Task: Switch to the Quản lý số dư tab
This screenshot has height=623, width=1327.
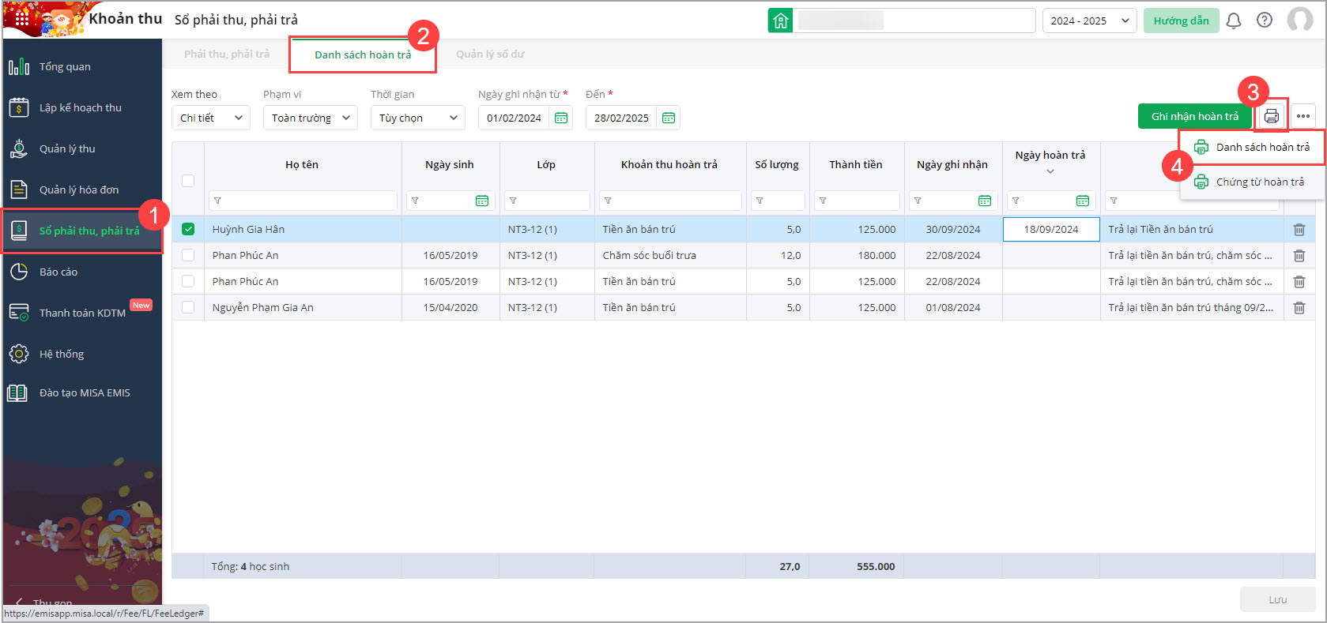Action: (x=490, y=54)
